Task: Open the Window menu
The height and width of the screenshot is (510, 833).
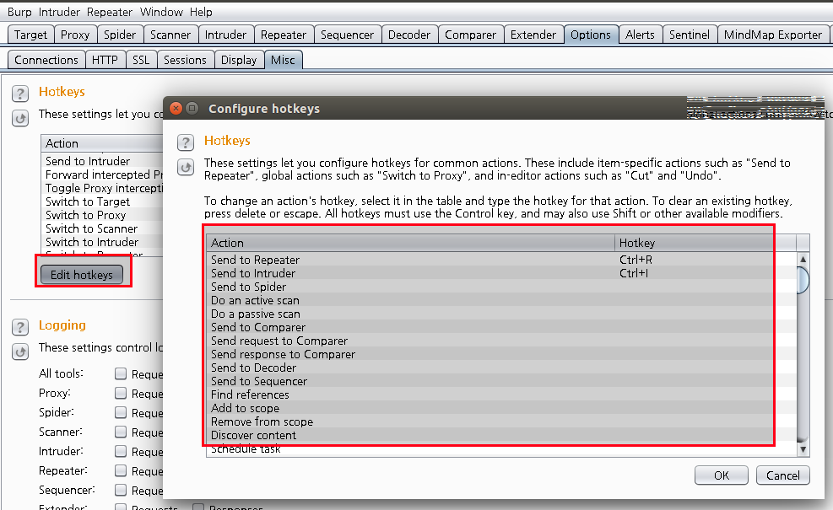Action: point(161,12)
